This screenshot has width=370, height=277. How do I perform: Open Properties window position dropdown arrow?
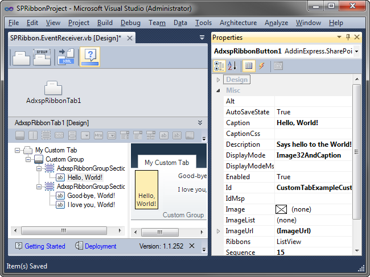coord(339,37)
